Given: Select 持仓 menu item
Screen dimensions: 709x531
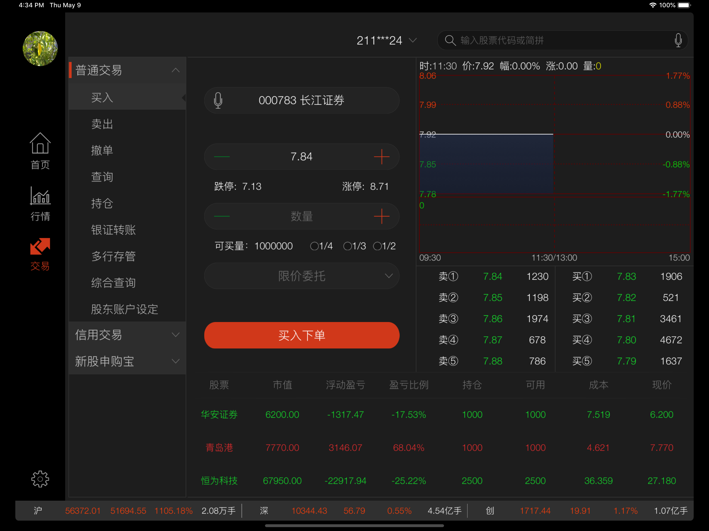Looking at the screenshot, I should click(128, 203).
